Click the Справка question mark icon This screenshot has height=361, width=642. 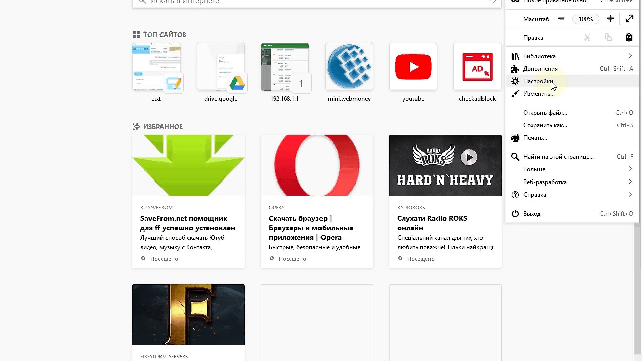[x=515, y=195]
